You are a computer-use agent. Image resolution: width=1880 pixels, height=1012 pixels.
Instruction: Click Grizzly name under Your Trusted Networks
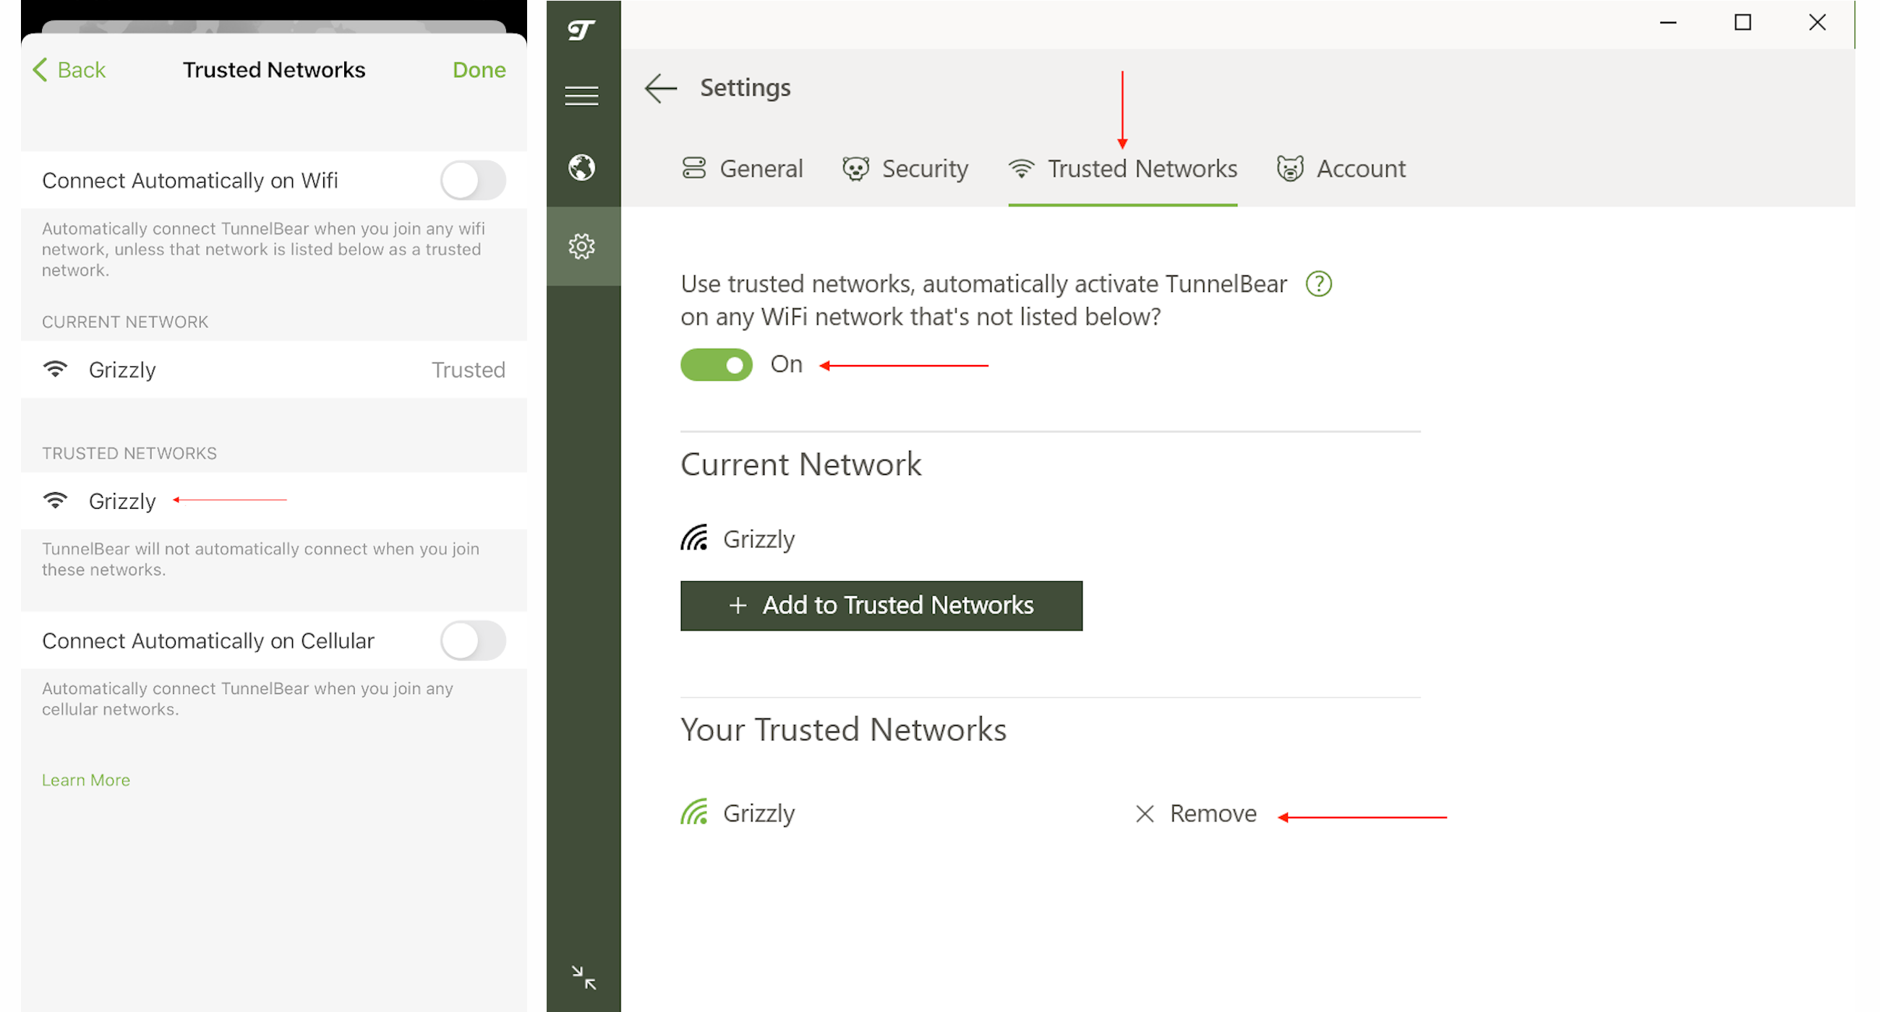point(759,813)
